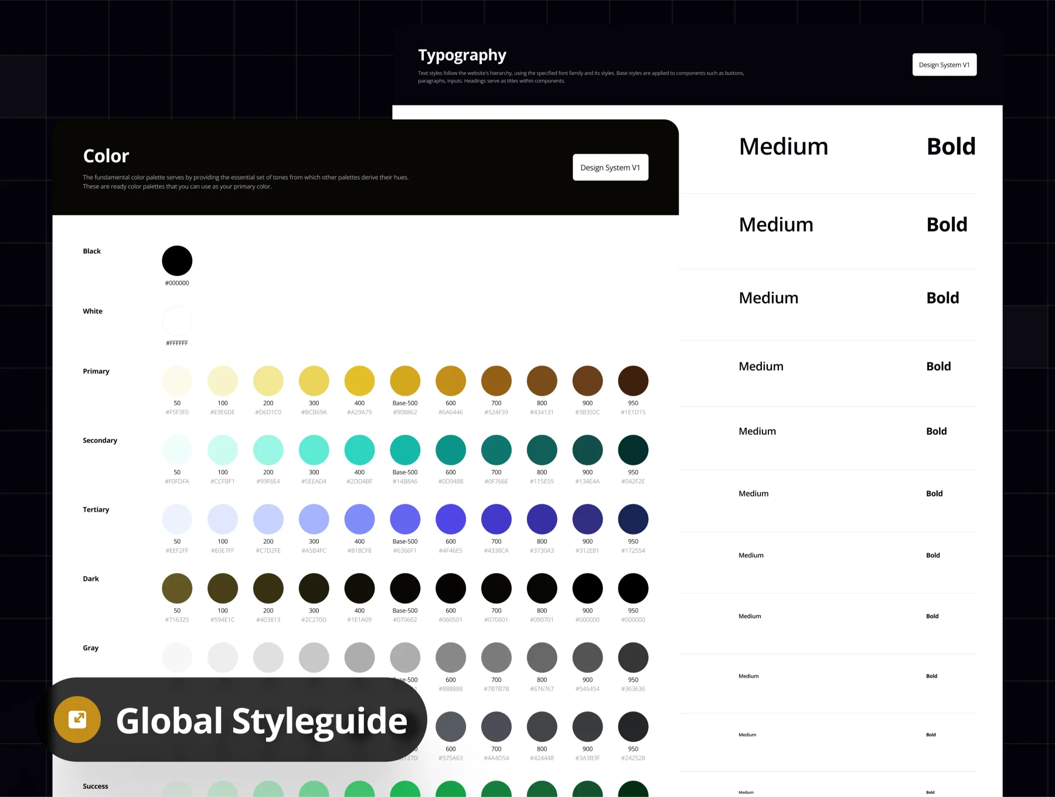The image size is (1055, 797).
Task: Select the swatch above #4A4D54
Action: click(x=496, y=727)
